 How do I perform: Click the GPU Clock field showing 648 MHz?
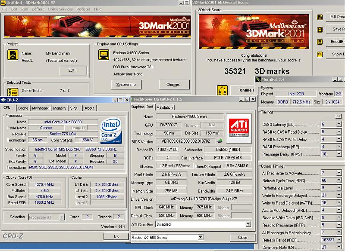click(166, 207)
